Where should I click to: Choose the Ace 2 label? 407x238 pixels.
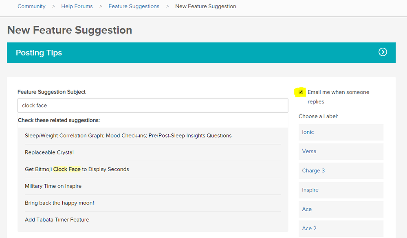pyautogui.click(x=309, y=228)
